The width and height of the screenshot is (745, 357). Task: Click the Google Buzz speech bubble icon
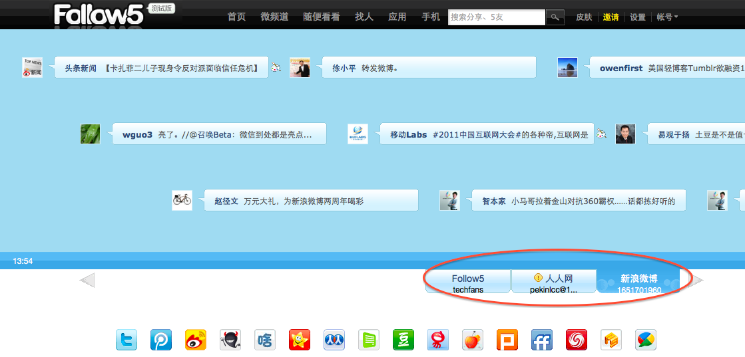tap(646, 340)
